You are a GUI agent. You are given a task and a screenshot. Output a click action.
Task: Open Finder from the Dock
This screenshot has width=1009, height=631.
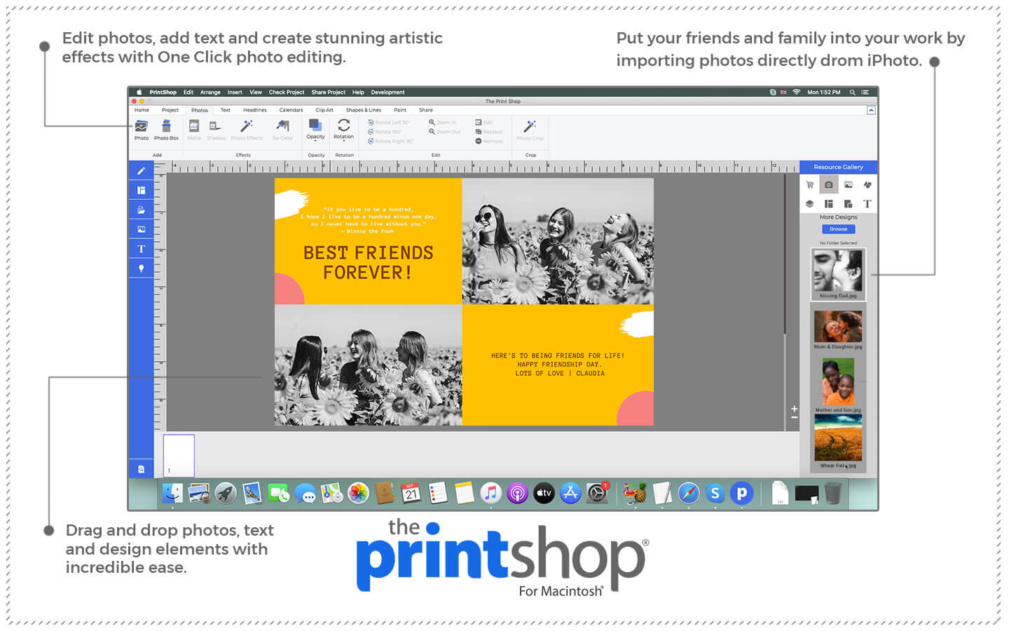tap(172, 494)
